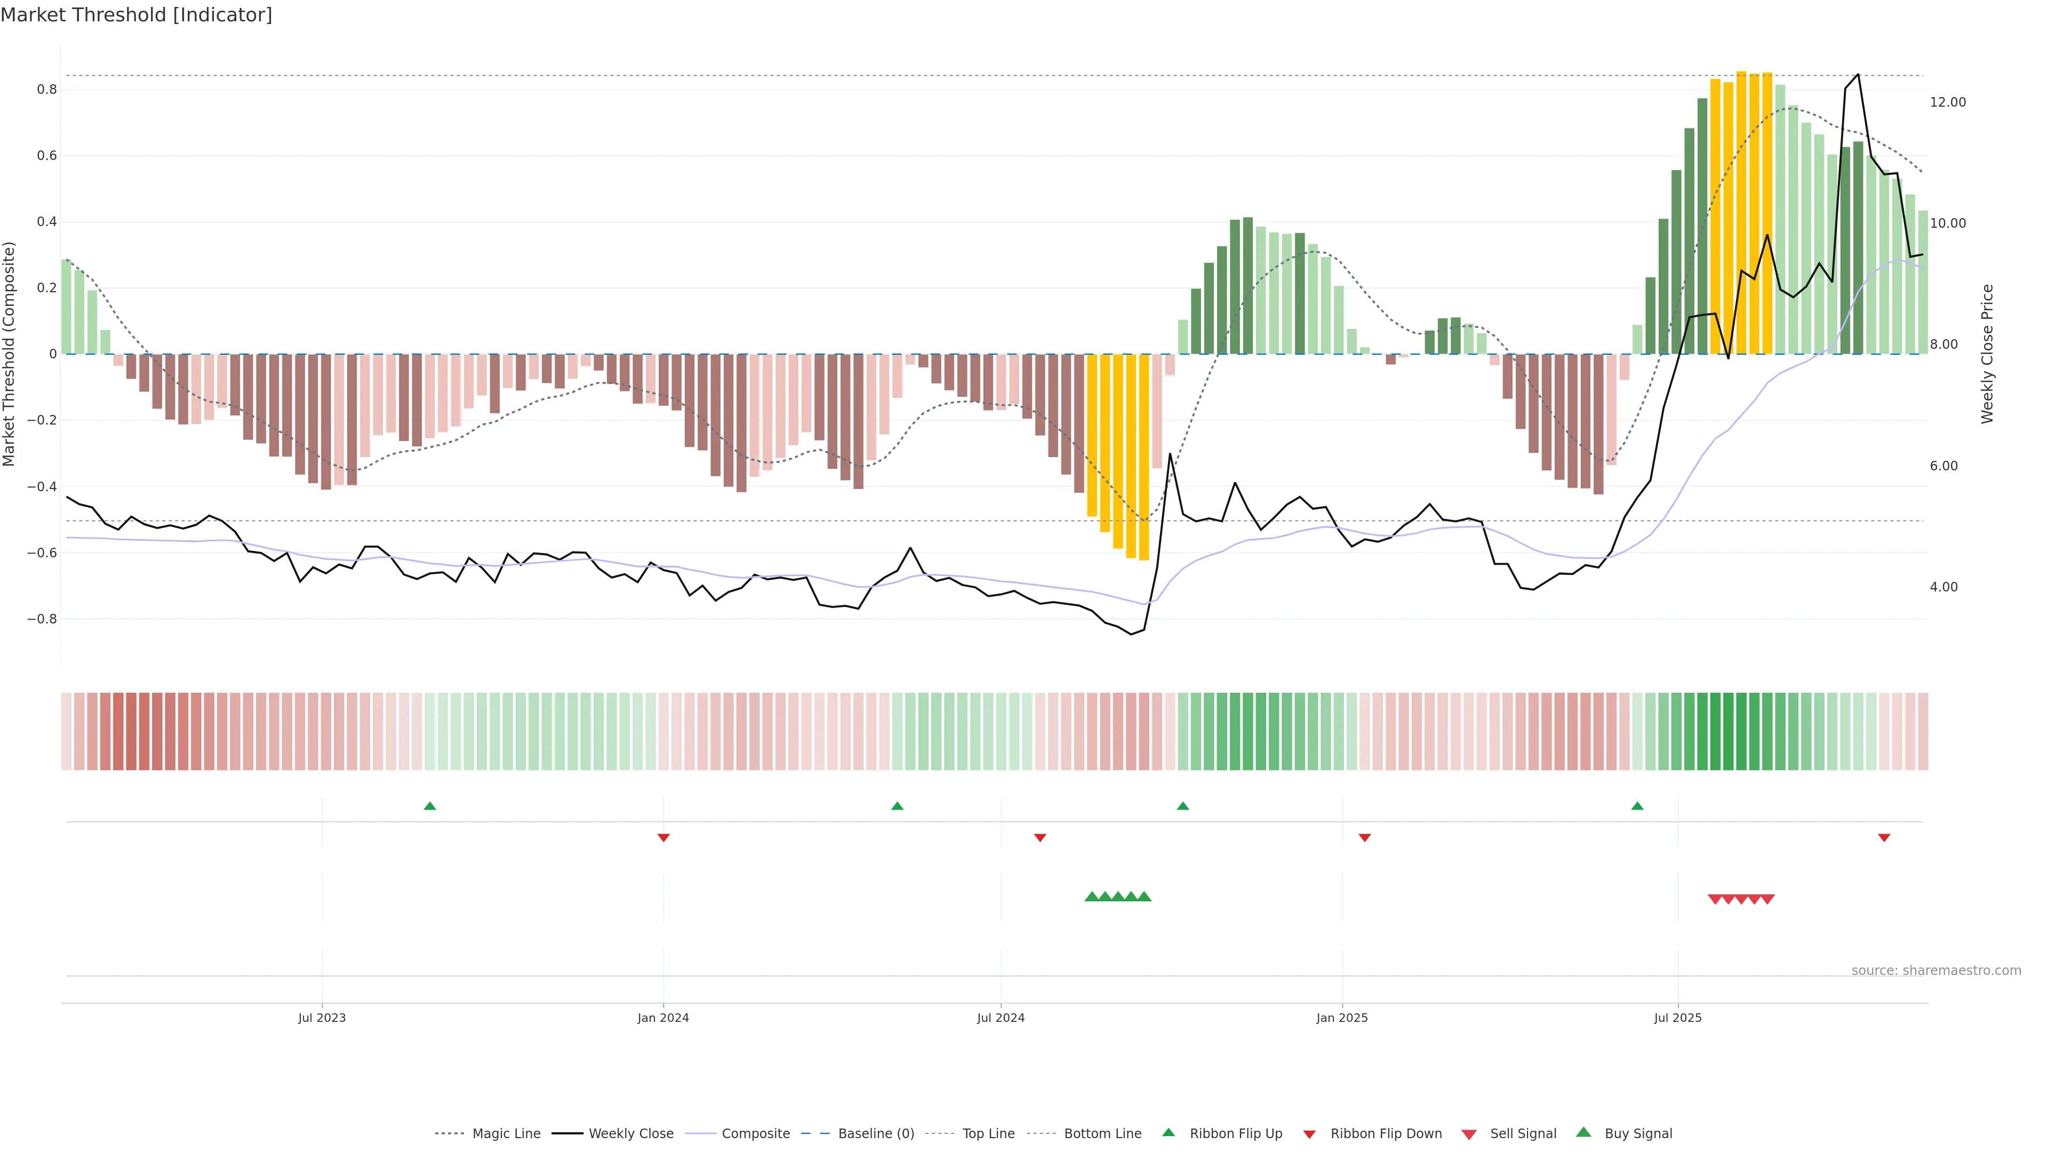Click the Jan 2025 x-axis tick label
This screenshot has height=1152, width=2048.
[x=1342, y=1018]
